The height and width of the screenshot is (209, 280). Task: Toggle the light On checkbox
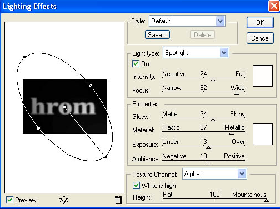136,64
